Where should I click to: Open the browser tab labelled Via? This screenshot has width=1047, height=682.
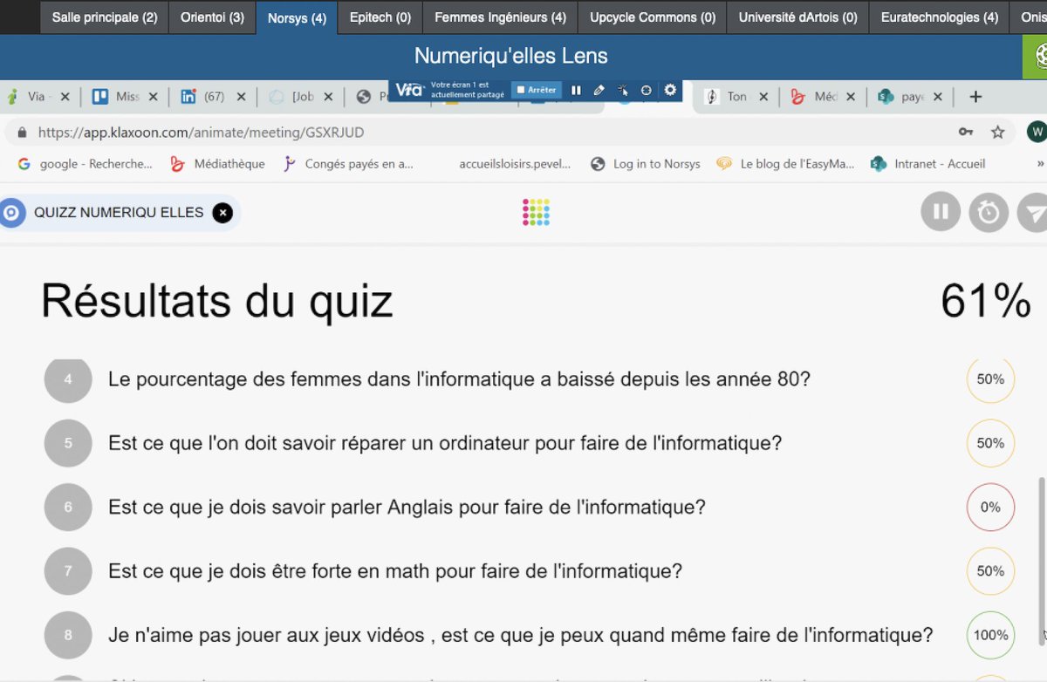tap(37, 97)
